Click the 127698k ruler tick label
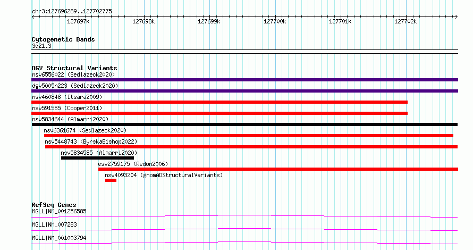The image size is (473, 250). pos(143,21)
